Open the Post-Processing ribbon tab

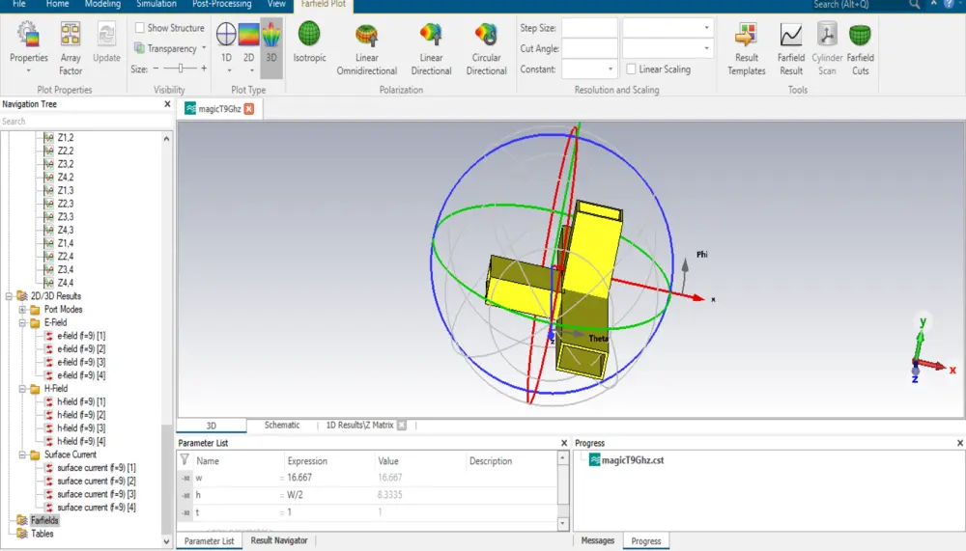click(x=222, y=4)
